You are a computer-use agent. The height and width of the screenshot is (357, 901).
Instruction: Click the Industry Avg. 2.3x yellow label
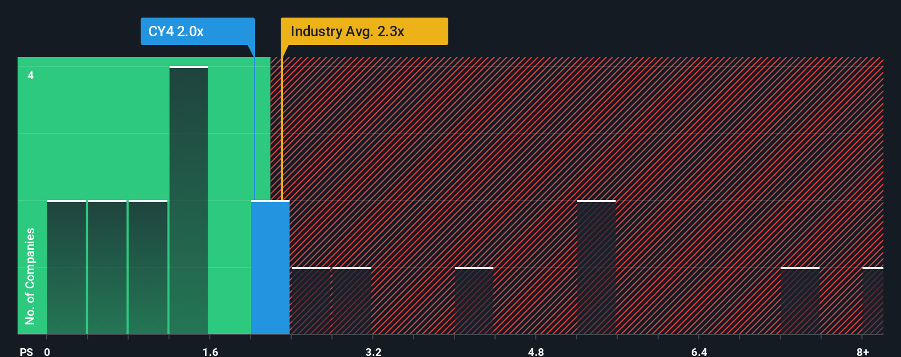364,31
